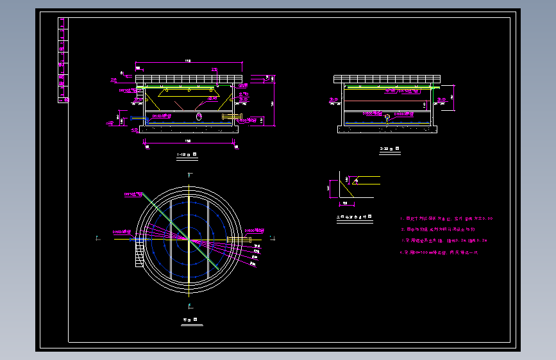This screenshot has height=360, width=556.
Task: Select note line 2 in the magenta notes
Action: tap(438, 229)
